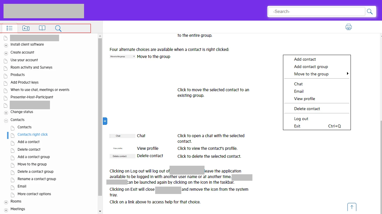Image resolution: width=382 pixels, height=214 pixels.
Task: Open the table of contents tab
Action: [x=10, y=28]
